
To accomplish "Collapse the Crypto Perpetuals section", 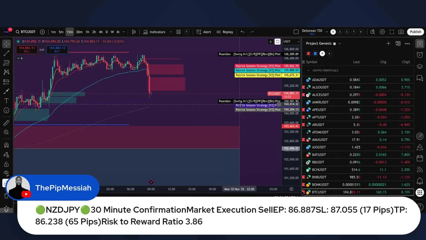I will click(308, 71).
